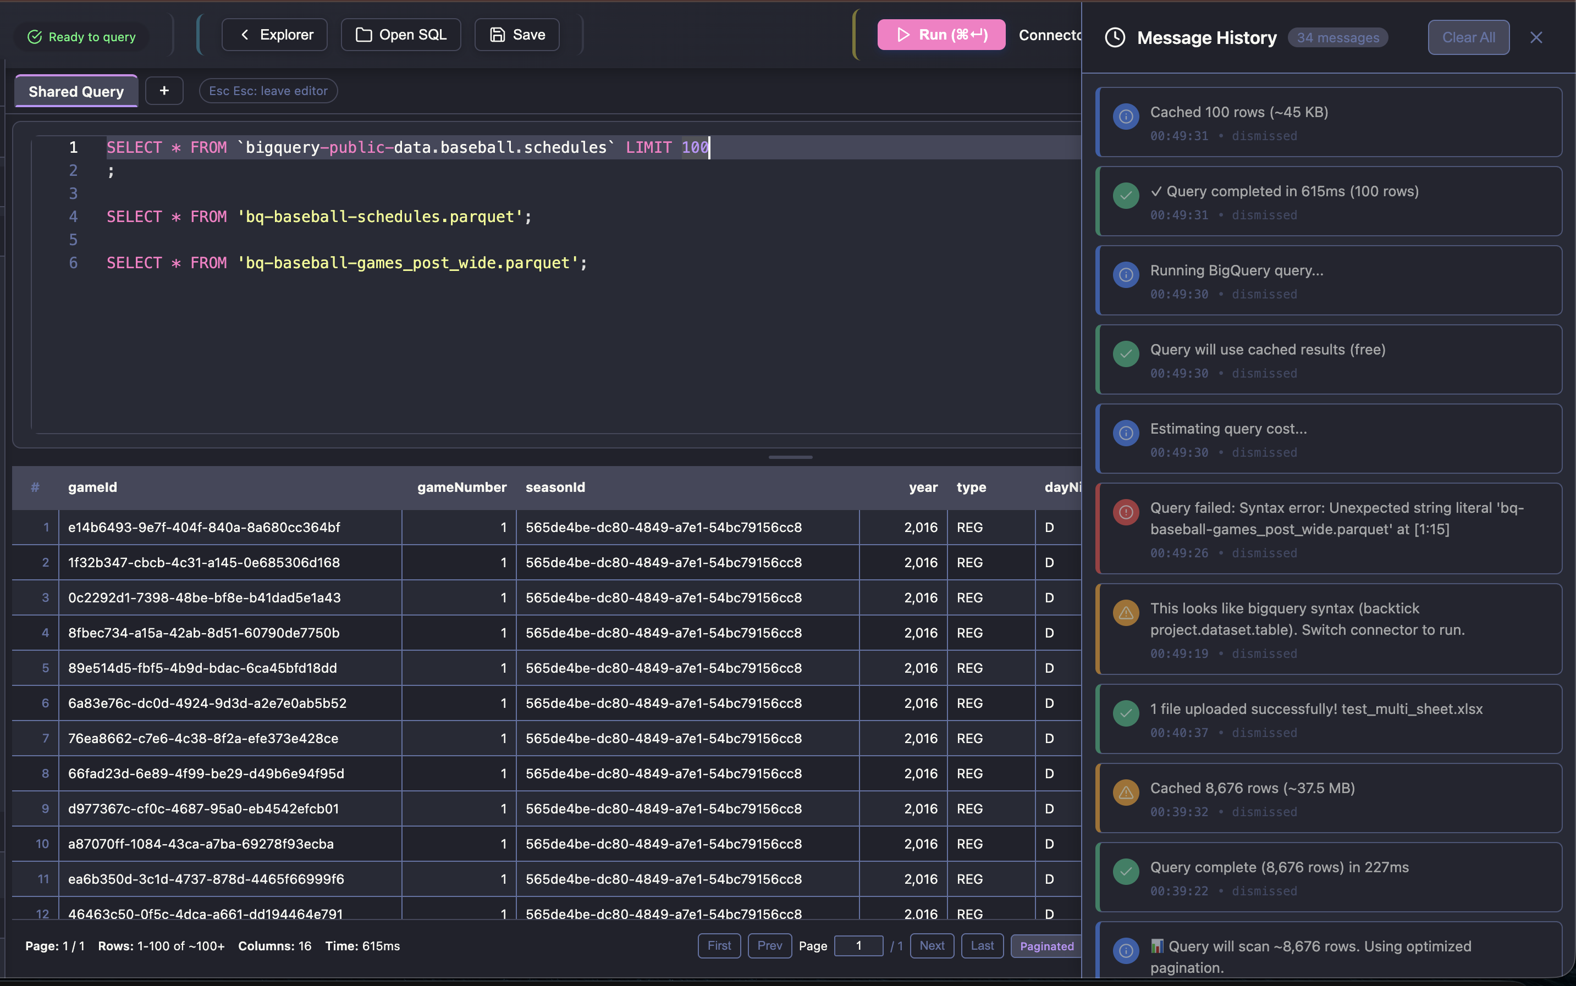Click the warning icon on Cached 8,676 rows message
This screenshot has height=986, width=1576.
(1126, 793)
